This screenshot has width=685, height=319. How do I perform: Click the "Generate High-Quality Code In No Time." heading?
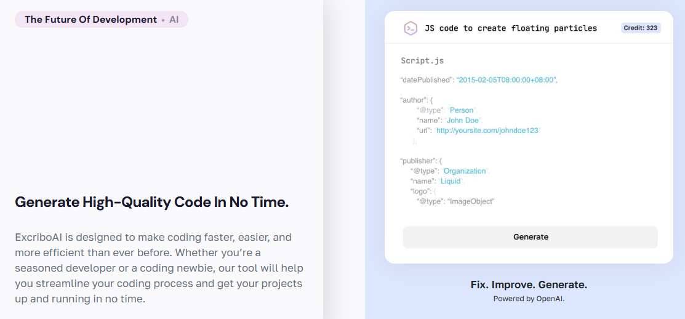151,202
